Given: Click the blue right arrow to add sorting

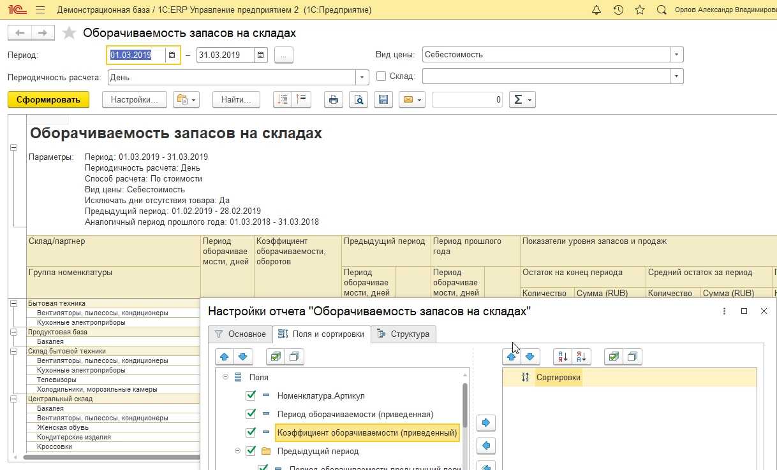Looking at the screenshot, I should coord(486,422).
